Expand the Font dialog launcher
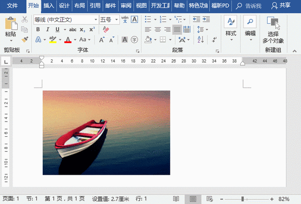The image size is (301, 204). click(x=137, y=51)
